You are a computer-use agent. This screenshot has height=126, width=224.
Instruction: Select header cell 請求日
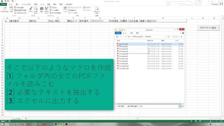[x=38, y=21]
